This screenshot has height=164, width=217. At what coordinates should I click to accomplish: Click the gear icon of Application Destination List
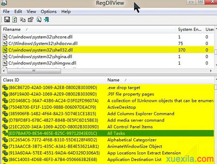coord(5,159)
